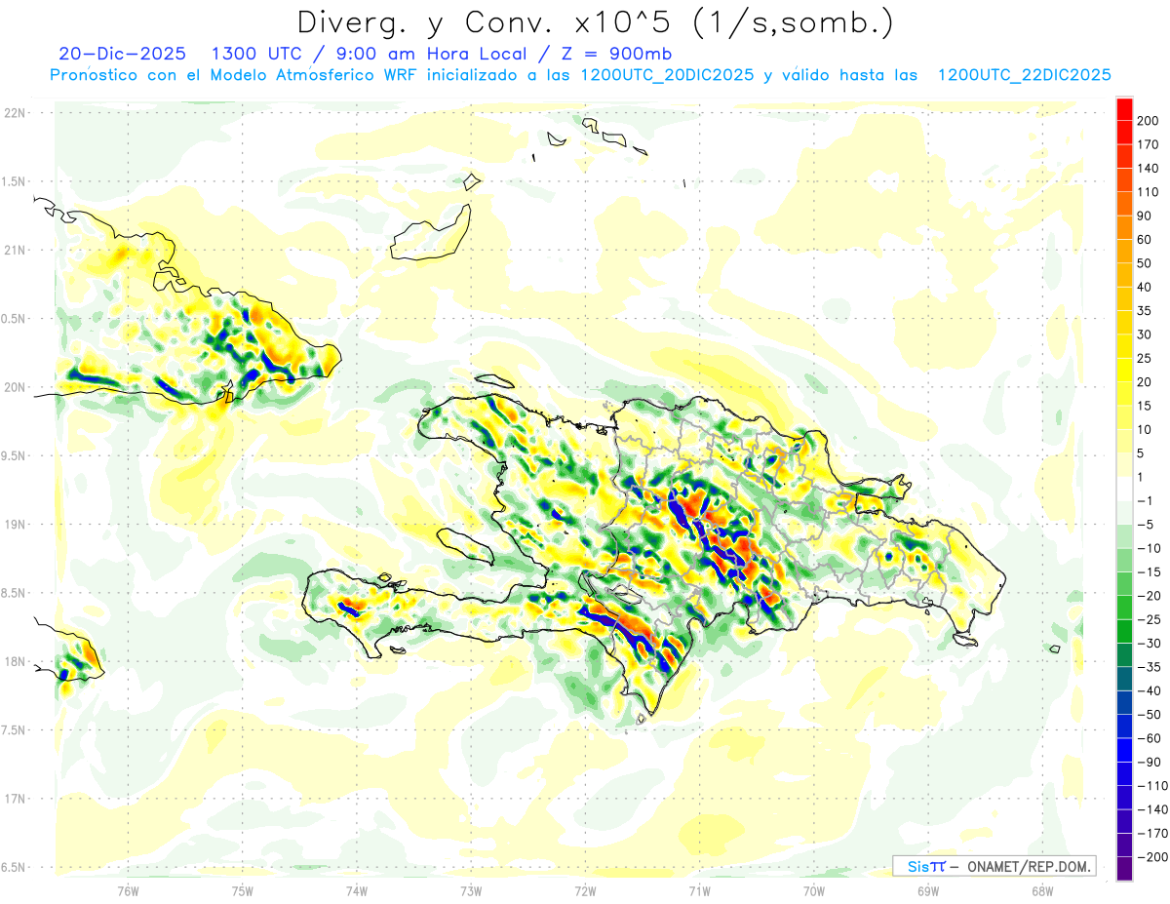
Task: Click the '69W' longitude label
Action: (928, 890)
